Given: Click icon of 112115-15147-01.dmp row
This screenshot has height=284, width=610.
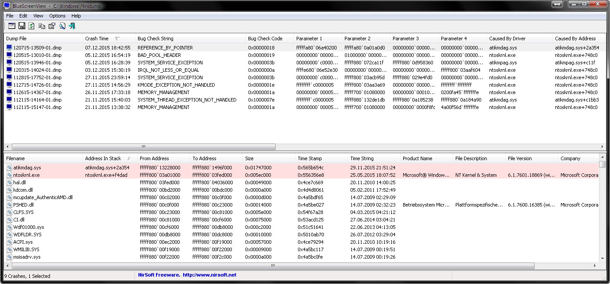Looking at the screenshot, I should coord(9,107).
